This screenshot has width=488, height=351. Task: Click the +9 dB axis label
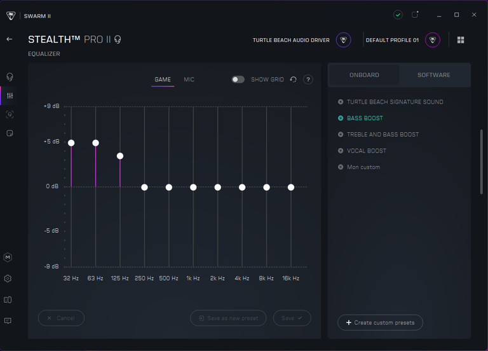click(51, 106)
